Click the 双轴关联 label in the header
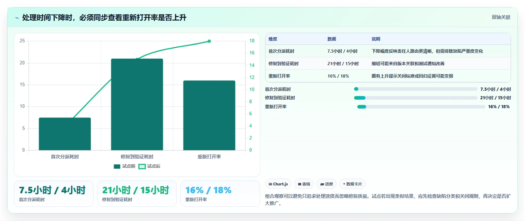Screen dimensions: 525x221 [501, 17]
